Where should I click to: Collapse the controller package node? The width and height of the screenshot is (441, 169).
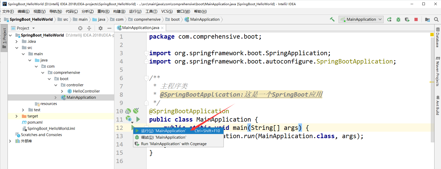pos(56,85)
